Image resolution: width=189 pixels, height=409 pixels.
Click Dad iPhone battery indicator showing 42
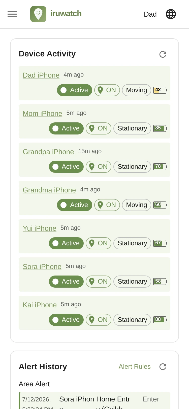tap(160, 90)
